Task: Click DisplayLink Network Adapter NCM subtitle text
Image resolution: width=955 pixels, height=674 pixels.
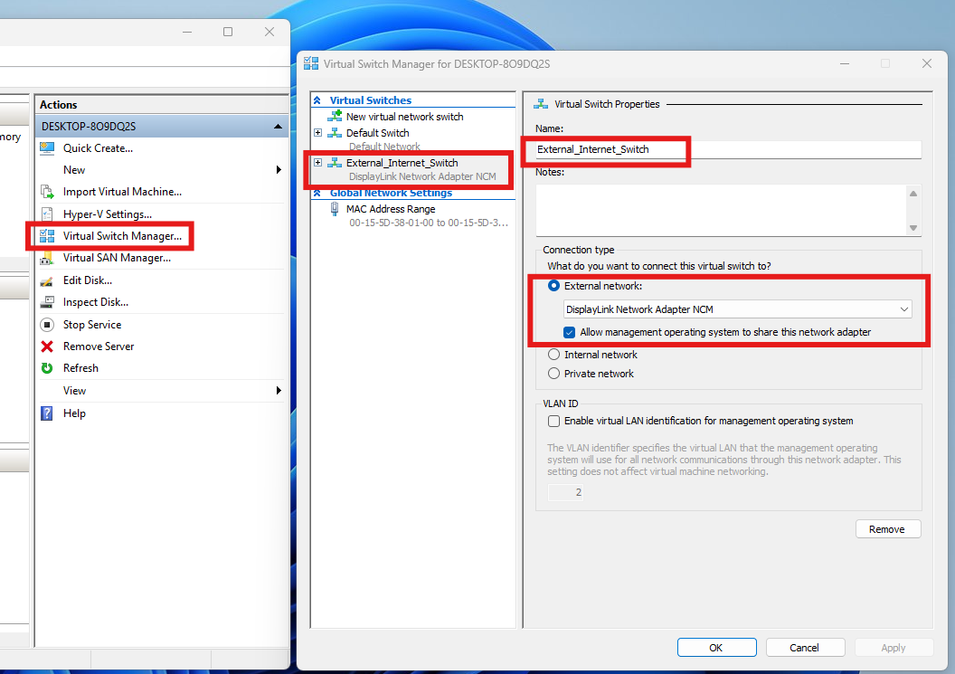Action: 422,176
